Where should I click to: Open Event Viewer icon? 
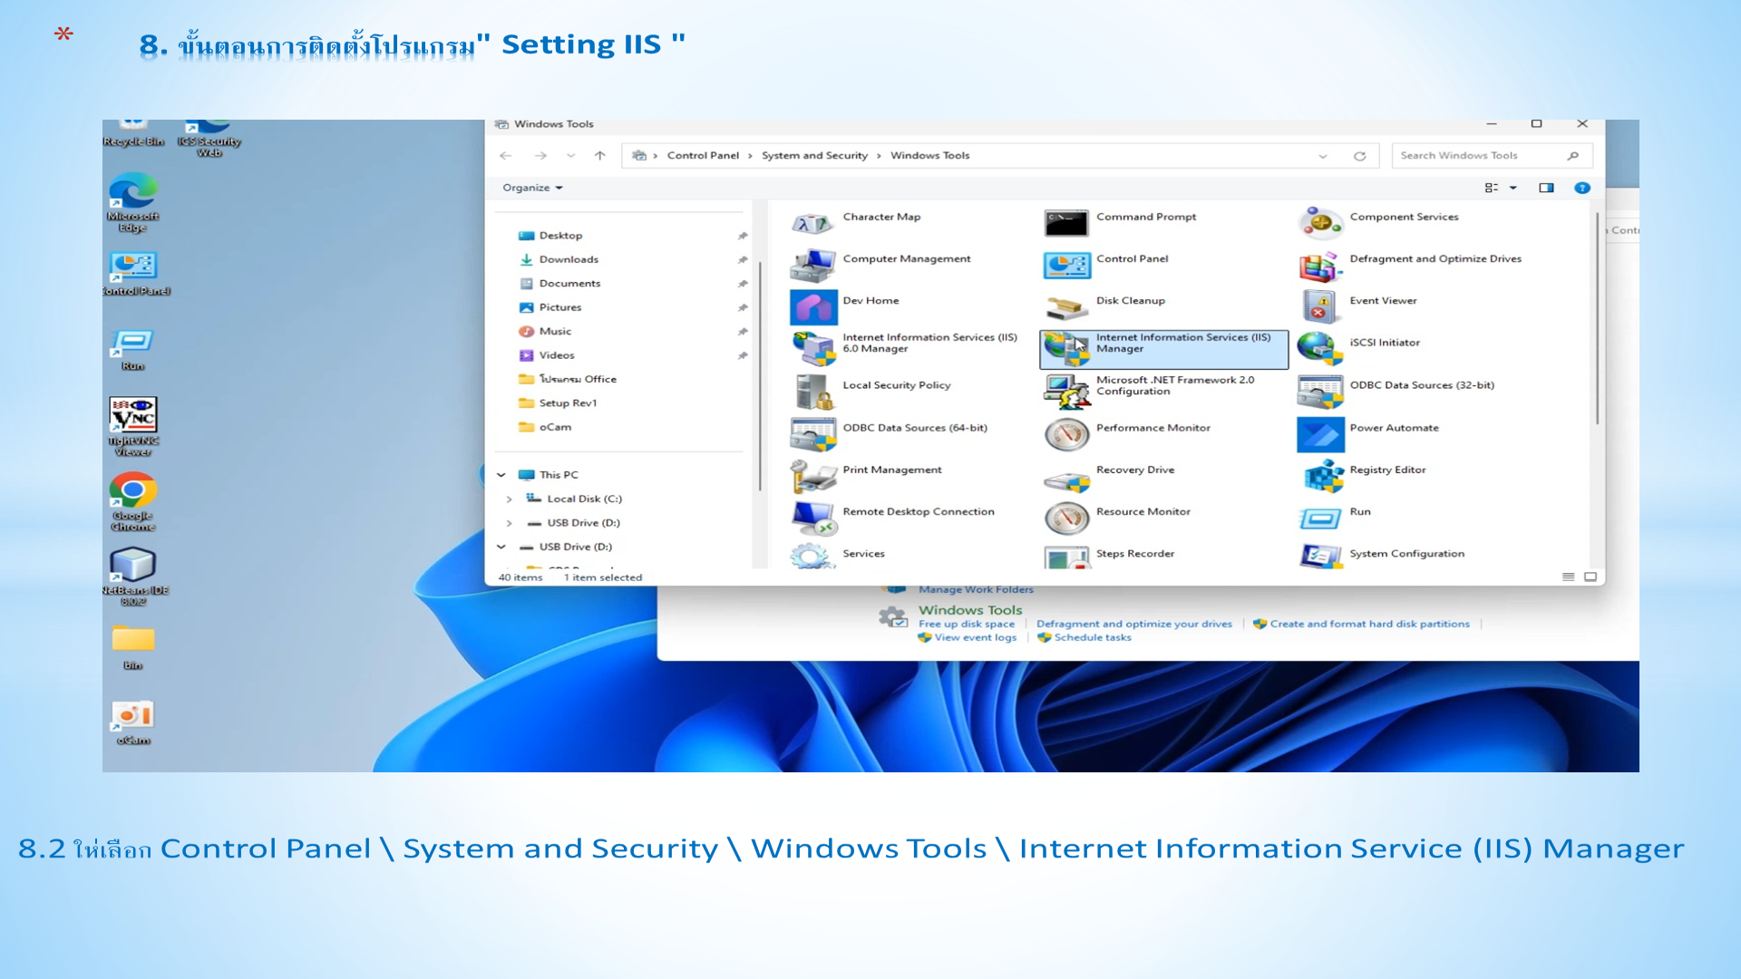[1319, 307]
